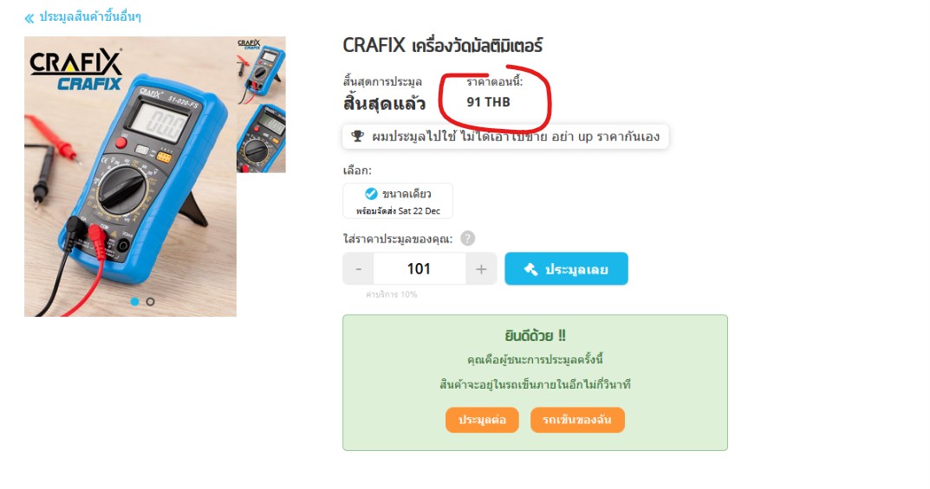
Task: Click the first blue carousel dot
Action: tap(134, 302)
